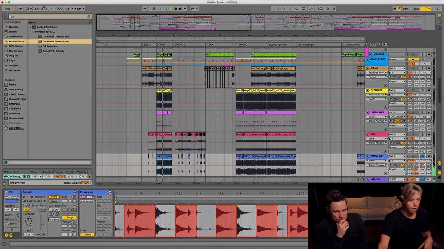The height and width of the screenshot is (249, 444).
Task: Jump to DROP locator marker
Action: (147, 45)
